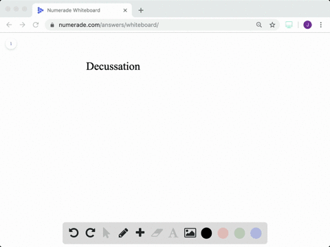Click the plus tool in whiteboard toolbar
The height and width of the screenshot is (247, 330).
[x=140, y=233]
